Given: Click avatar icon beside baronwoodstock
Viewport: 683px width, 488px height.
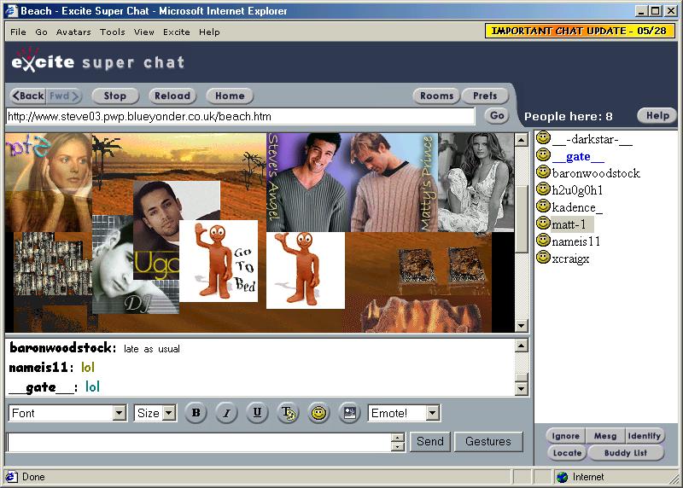Looking at the screenshot, I should coord(543,172).
